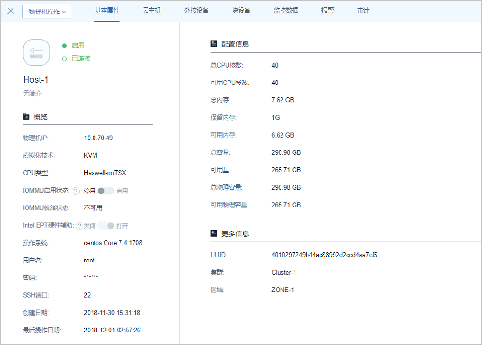
Task: Click the 无简介 description text
Action: 32,93
